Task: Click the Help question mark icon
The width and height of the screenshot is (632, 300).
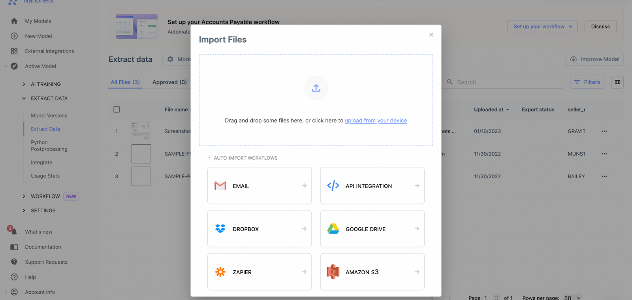Action: [x=14, y=277]
